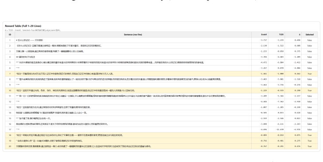
Task: Click the Selected column header
Action: 309,35
